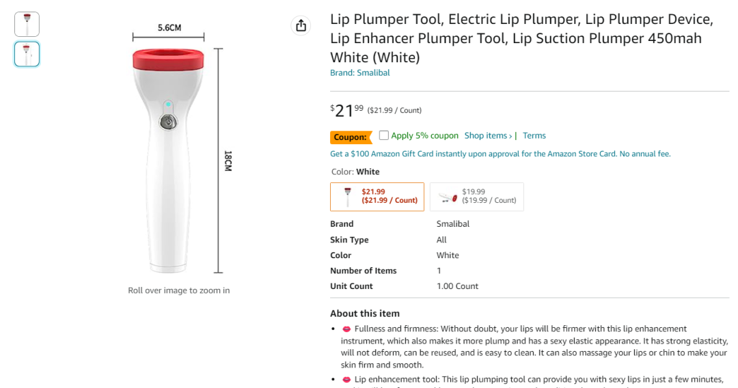Open the $100 Amazon Gift Card offer
This screenshot has width=738, height=388.
(500, 154)
